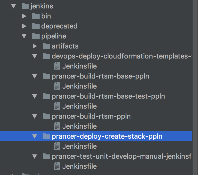Click the pipeline folder icon

pos(36,36)
